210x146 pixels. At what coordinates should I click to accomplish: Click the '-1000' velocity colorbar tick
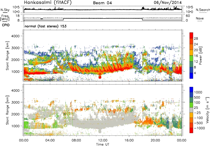coord(199,128)
